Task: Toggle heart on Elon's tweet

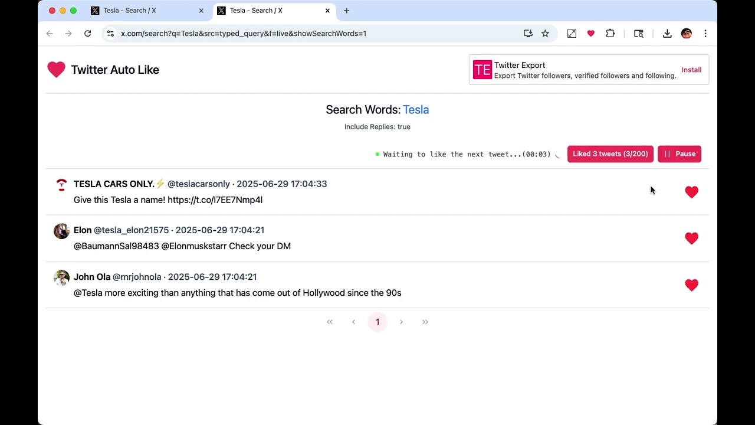Action: click(x=691, y=238)
